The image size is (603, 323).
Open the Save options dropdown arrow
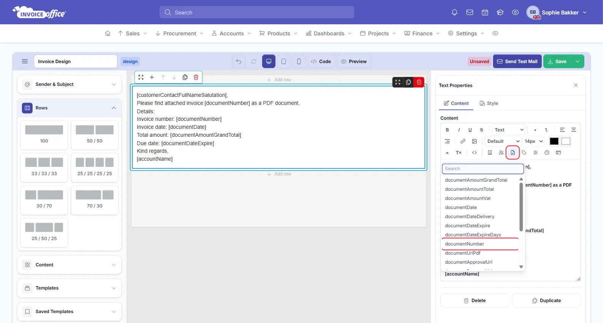[x=578, y=62]
